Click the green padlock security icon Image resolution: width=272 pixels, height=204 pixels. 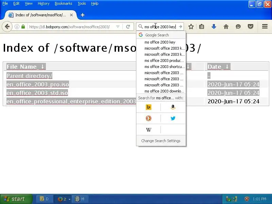pyautogui.click(x=23, y=27)
